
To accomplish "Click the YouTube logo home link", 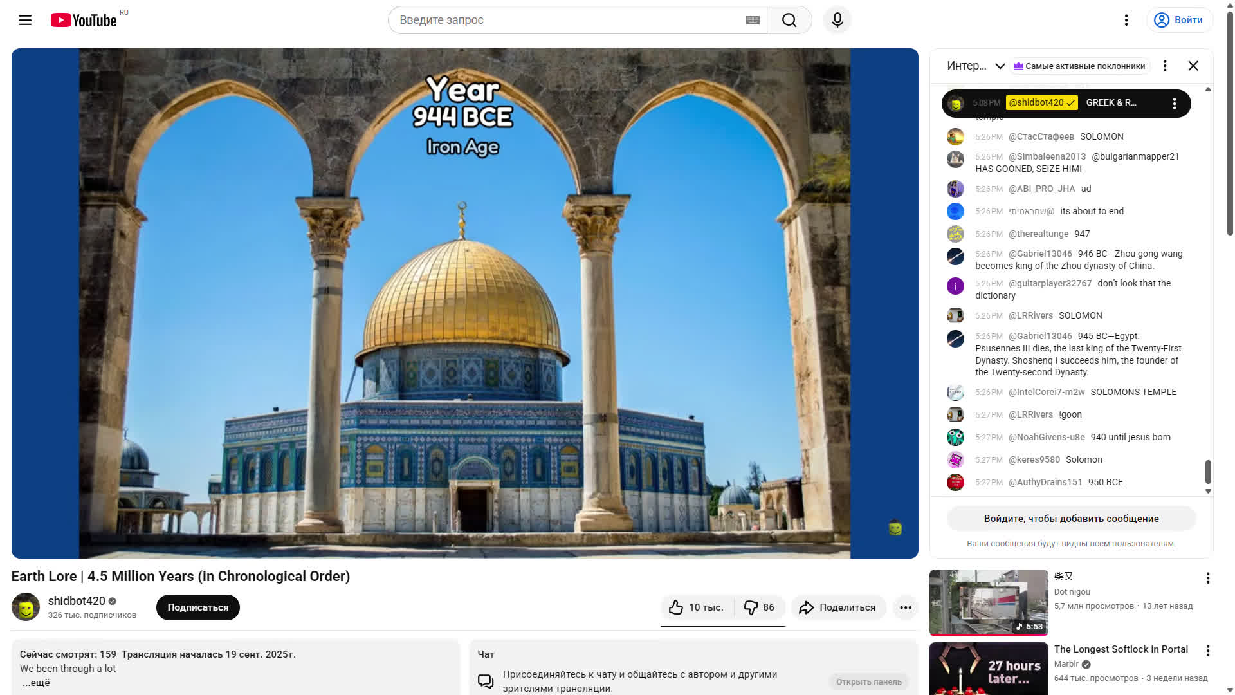I will click(84, 20).
